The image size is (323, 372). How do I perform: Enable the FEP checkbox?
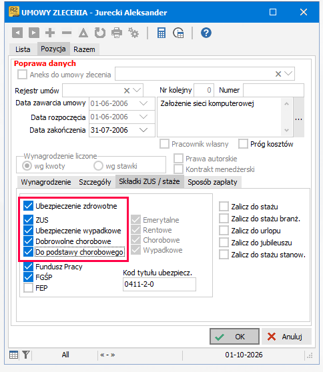click(x=28, y=288)
